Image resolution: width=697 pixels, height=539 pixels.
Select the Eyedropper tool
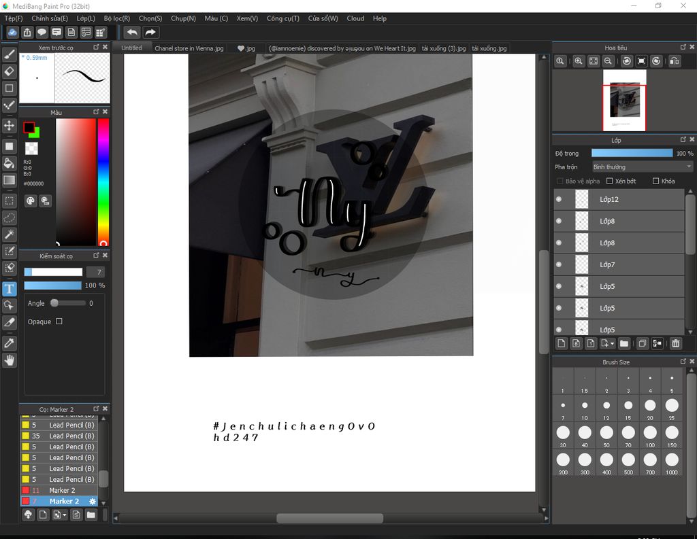click(x=10, y=343)
